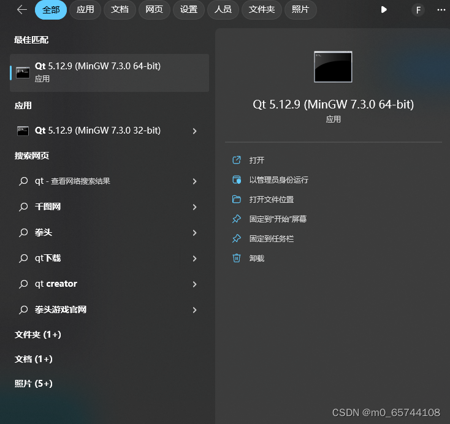450x424 pixels.
Task: Expand the chevron for qt下载
Action: click(194, 259)
